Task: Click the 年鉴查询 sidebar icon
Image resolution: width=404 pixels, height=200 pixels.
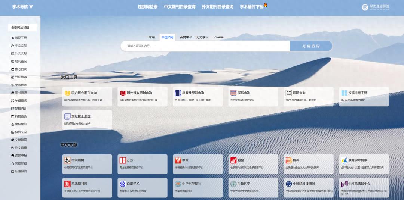Action: [x=13, y=101]
